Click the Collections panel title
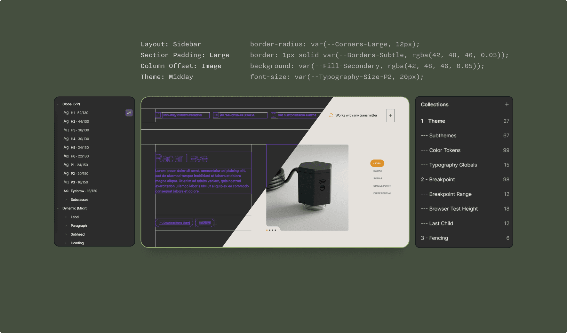 (x=435, y=104)
